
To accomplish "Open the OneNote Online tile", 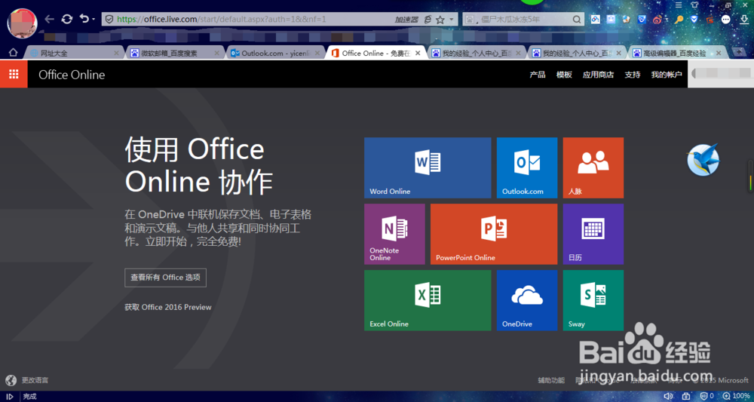I will pos(394,234).
